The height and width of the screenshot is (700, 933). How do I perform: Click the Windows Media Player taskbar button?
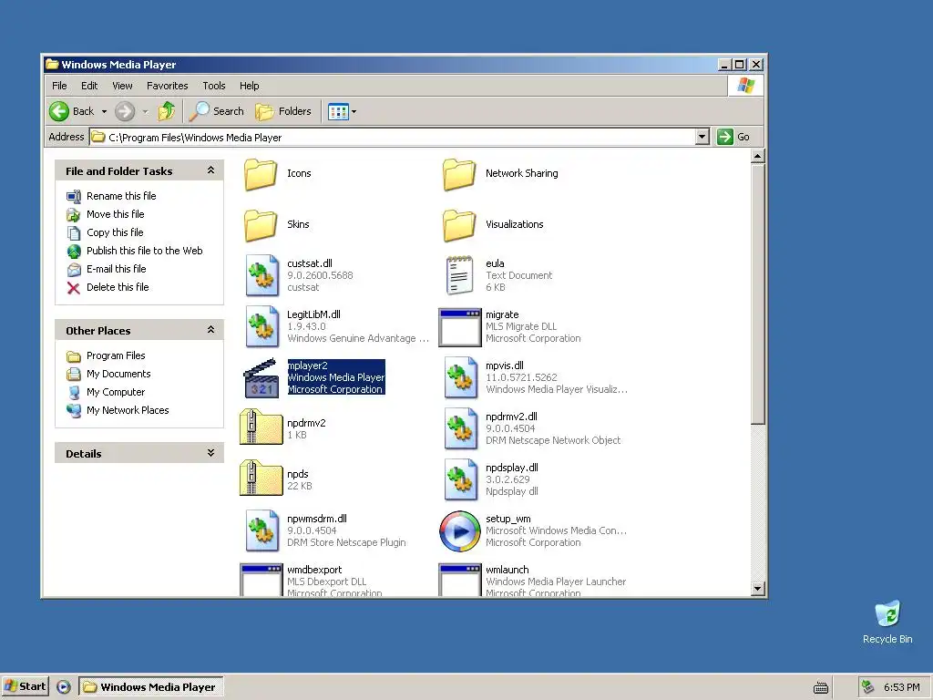[151, 687]
